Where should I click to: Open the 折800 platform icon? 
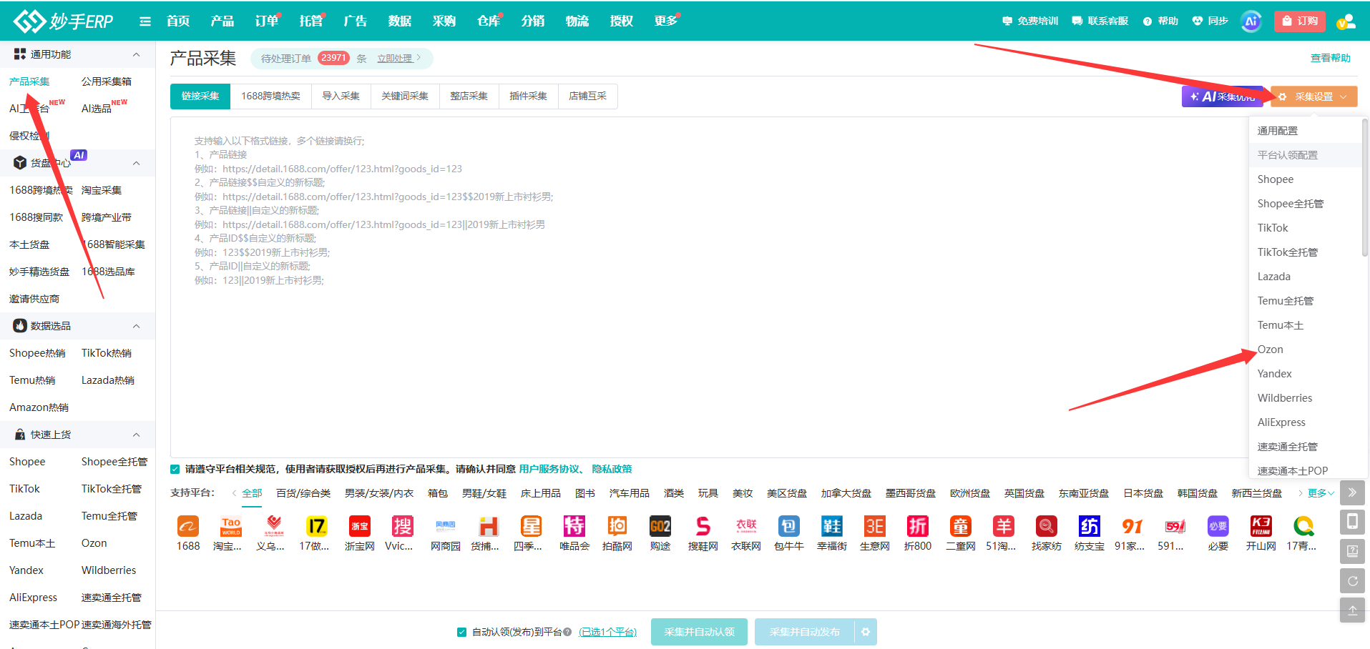(917, 527)
